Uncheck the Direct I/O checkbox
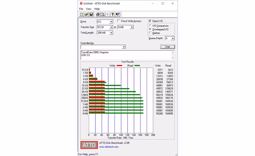The height and width of the screenshot is (156, 255). (x=150, y=21)
